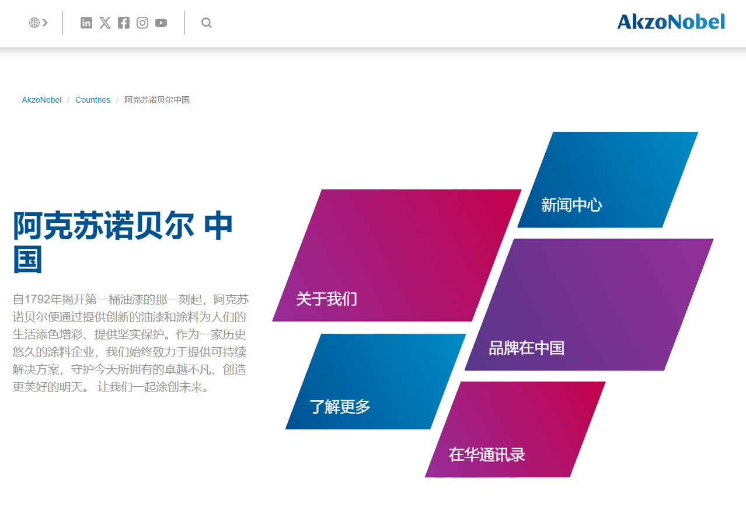This screenshot has height=507, width=746.
Task: Click the X (Twitter) icon
Action: [x=104, y=23]
